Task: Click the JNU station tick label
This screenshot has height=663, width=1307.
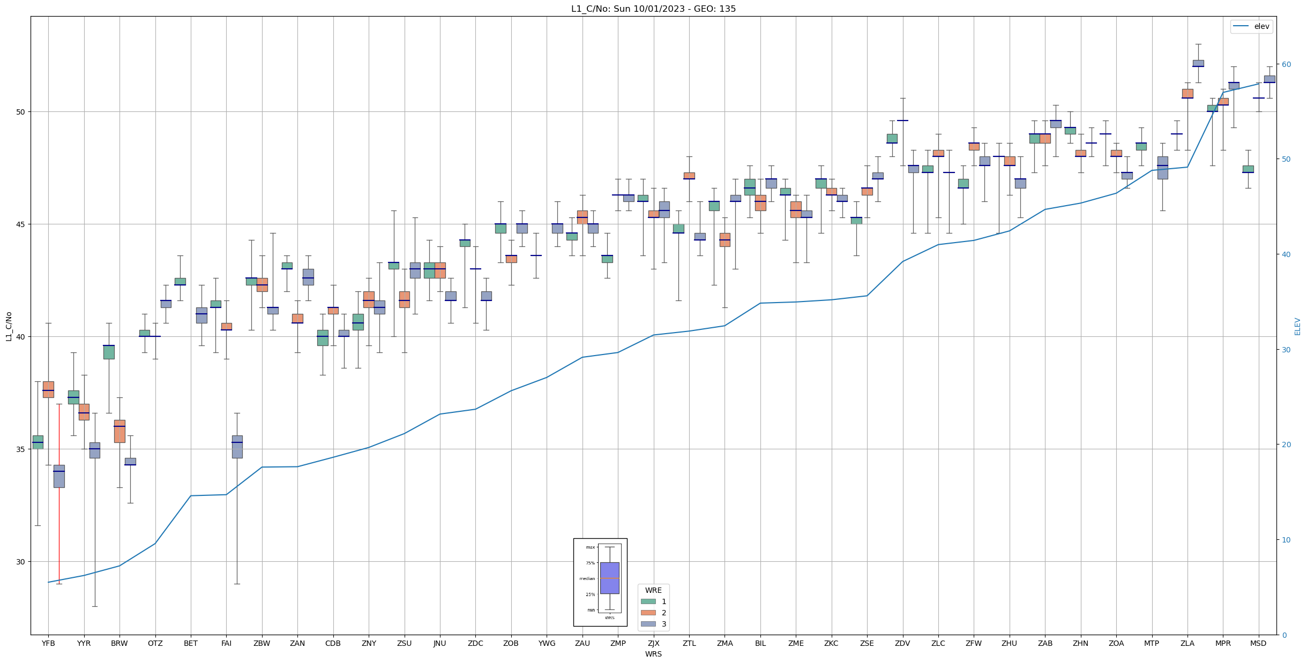Action: pyautogui.click(x=439, y=643)
